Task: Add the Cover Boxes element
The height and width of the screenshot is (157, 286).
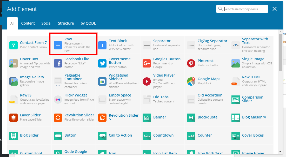Action: coord(251,136)
